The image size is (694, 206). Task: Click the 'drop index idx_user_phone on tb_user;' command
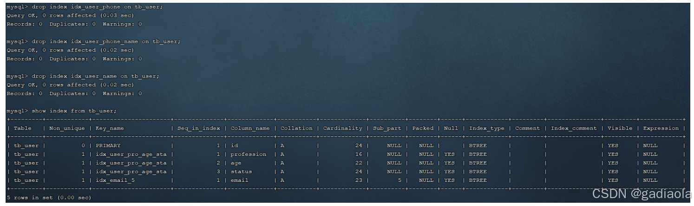(97, 7)
